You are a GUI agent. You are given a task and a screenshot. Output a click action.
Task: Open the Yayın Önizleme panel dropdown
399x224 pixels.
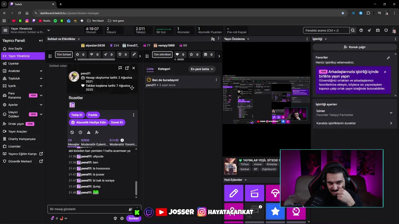[x=237, y=39]
